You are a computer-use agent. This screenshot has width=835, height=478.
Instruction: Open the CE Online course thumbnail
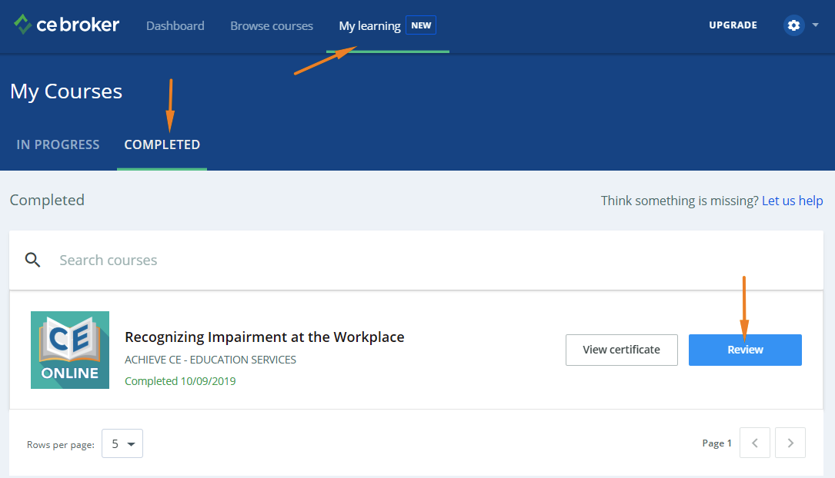[70, 350]
